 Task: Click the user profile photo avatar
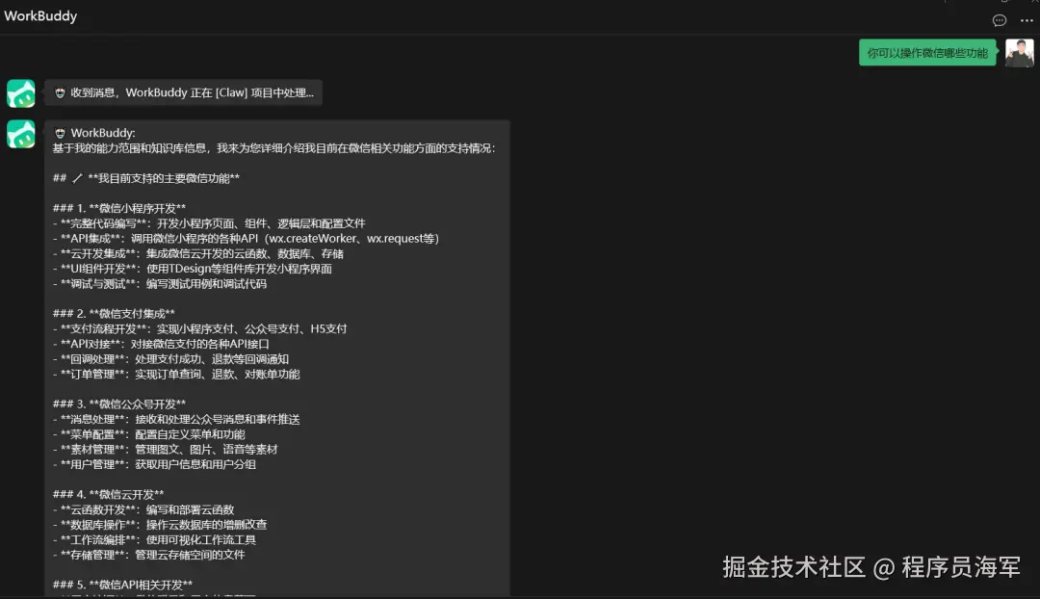click(x=1020, y=53)
